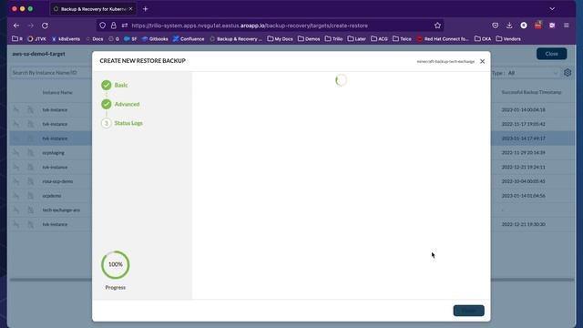The image size is (583, 328).
Task: Open the SF bookmark
Action: click(130, 38)
